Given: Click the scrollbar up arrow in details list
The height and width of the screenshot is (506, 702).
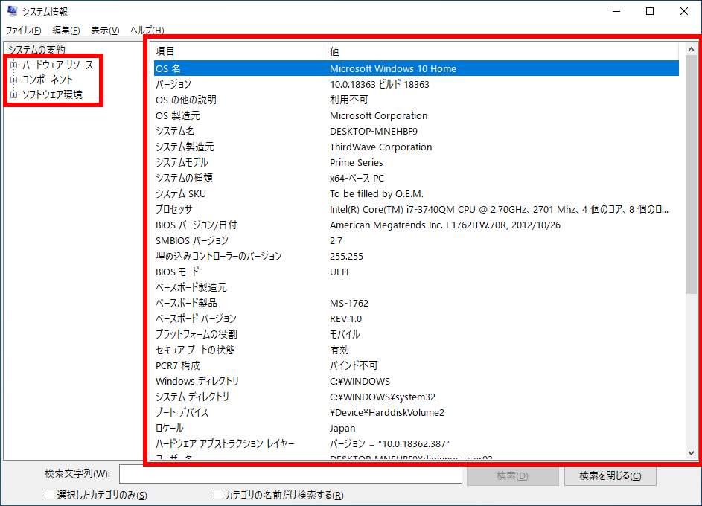Looking at the screenshot, I should [691, 48].
